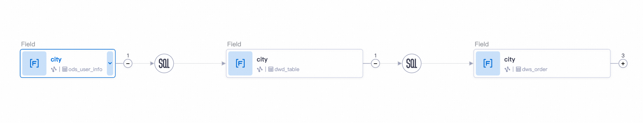Image resolution: width=643 pixels, height=123 pixels.
Task: Open the chevron dropdown on the ods_user_info city node
Action: point(110,63)
